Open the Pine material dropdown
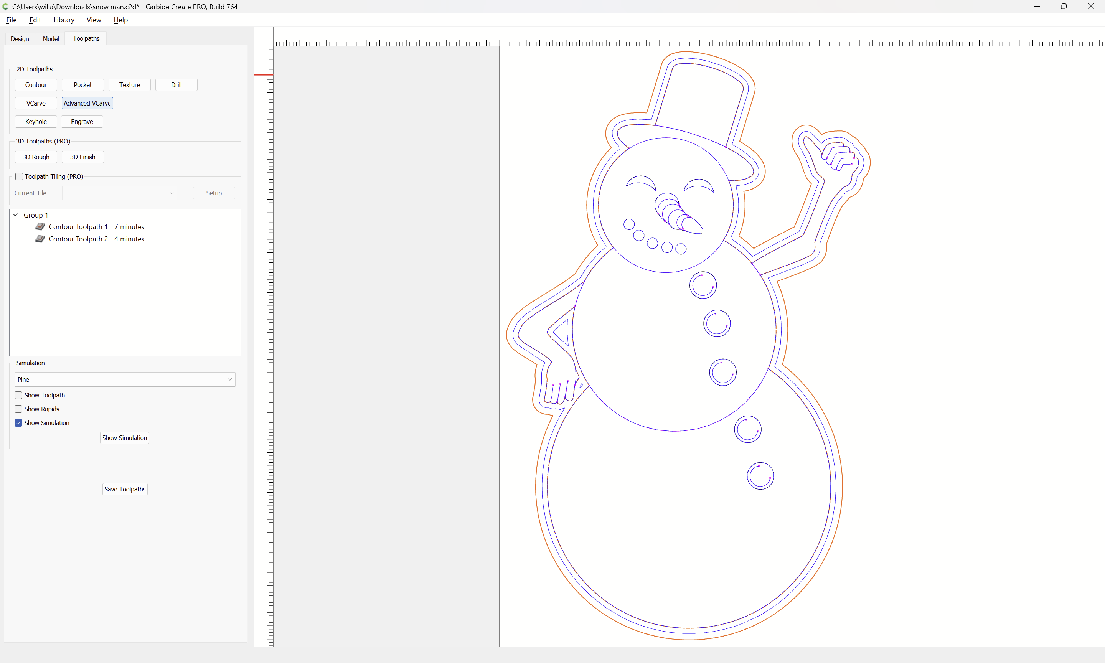Image resolution: width=1105 pixels, height=663 pixels. click(125, 379)
